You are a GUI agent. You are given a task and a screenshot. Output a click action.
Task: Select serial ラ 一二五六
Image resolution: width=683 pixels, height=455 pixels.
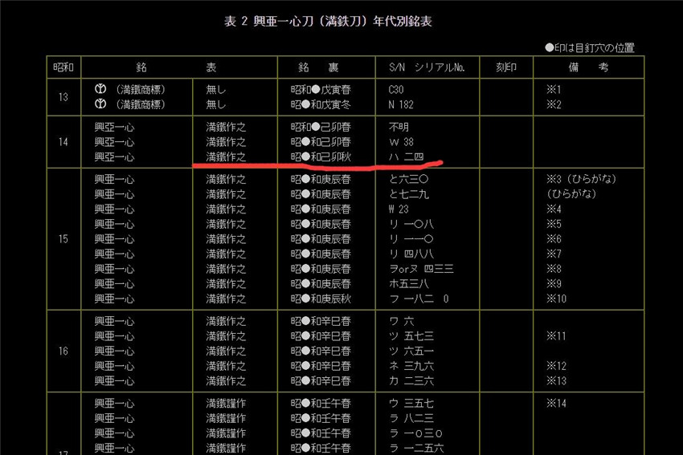[415, 448]
